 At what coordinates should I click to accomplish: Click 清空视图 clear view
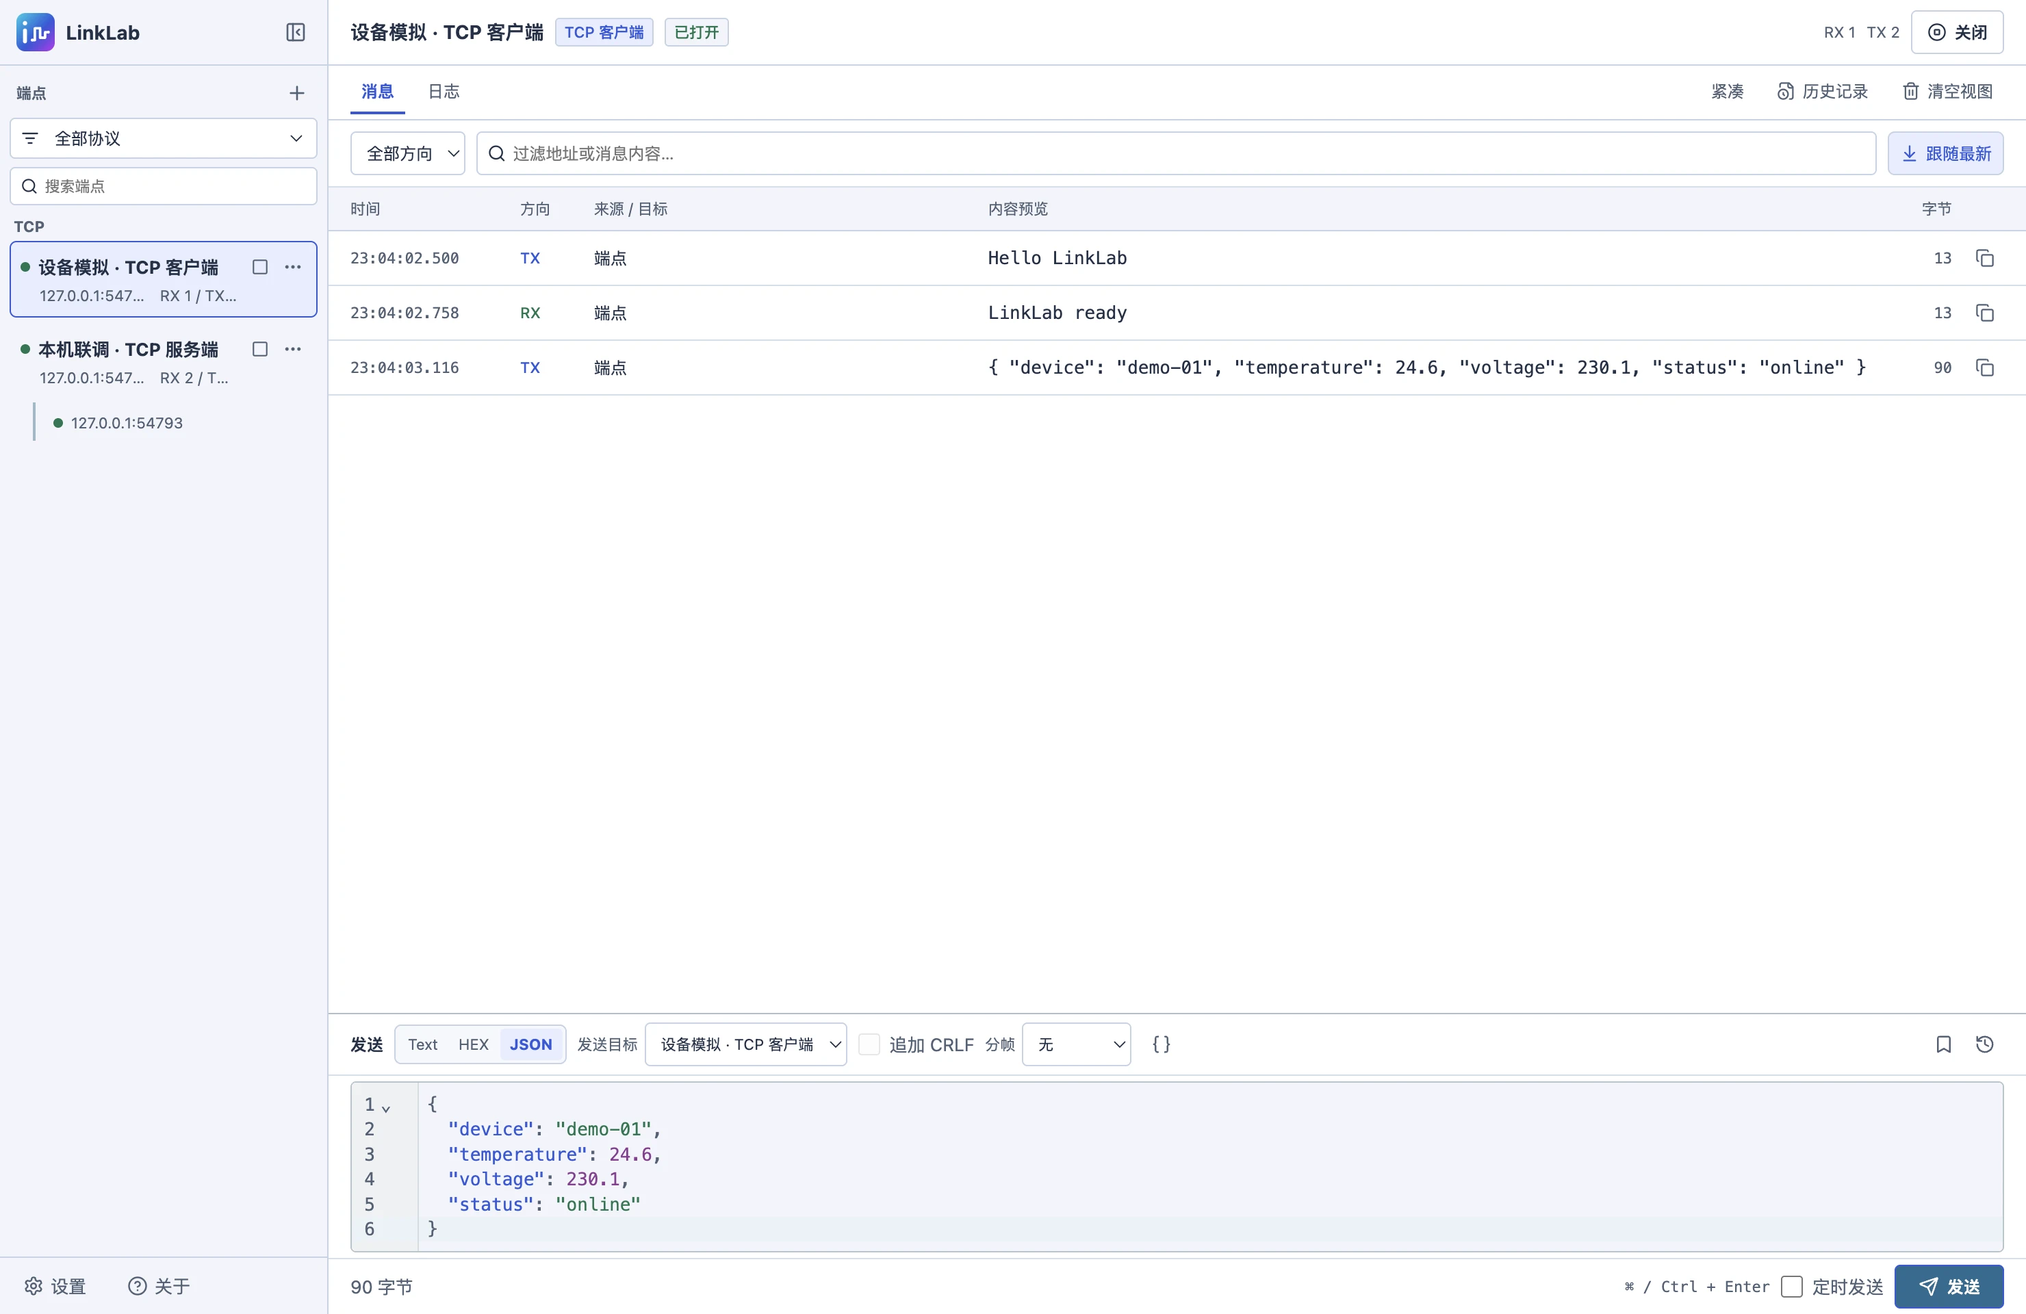pyautogui.click(x=1948, y=91)
